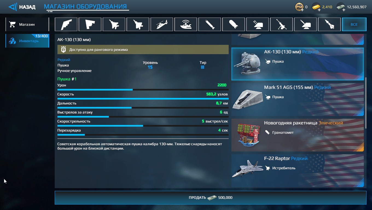Click the inventory list scrollbar
Image resolution: width=372 pixels, height=210 pixels.
(x=366, y=103)
